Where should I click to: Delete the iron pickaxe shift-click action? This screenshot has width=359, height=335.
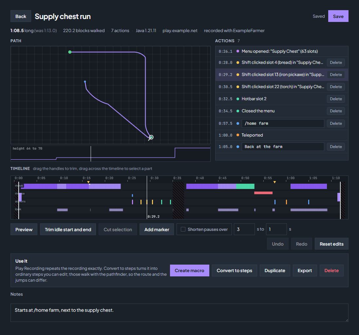(x=336, y=75)
